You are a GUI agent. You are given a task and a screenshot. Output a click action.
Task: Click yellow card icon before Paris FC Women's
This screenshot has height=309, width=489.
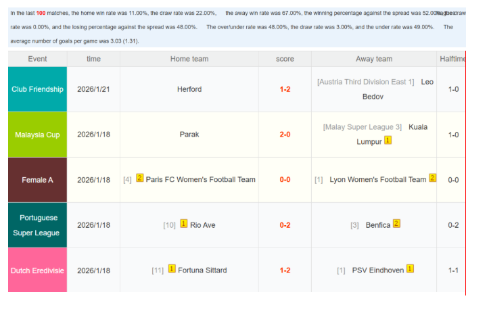pyautogui.click(x=139, y=179)
